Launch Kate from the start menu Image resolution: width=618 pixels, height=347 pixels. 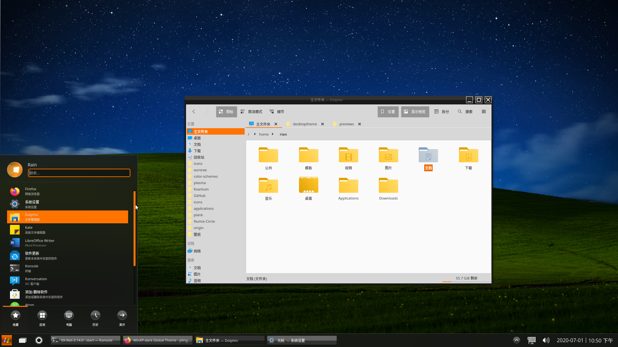(68, 230)
